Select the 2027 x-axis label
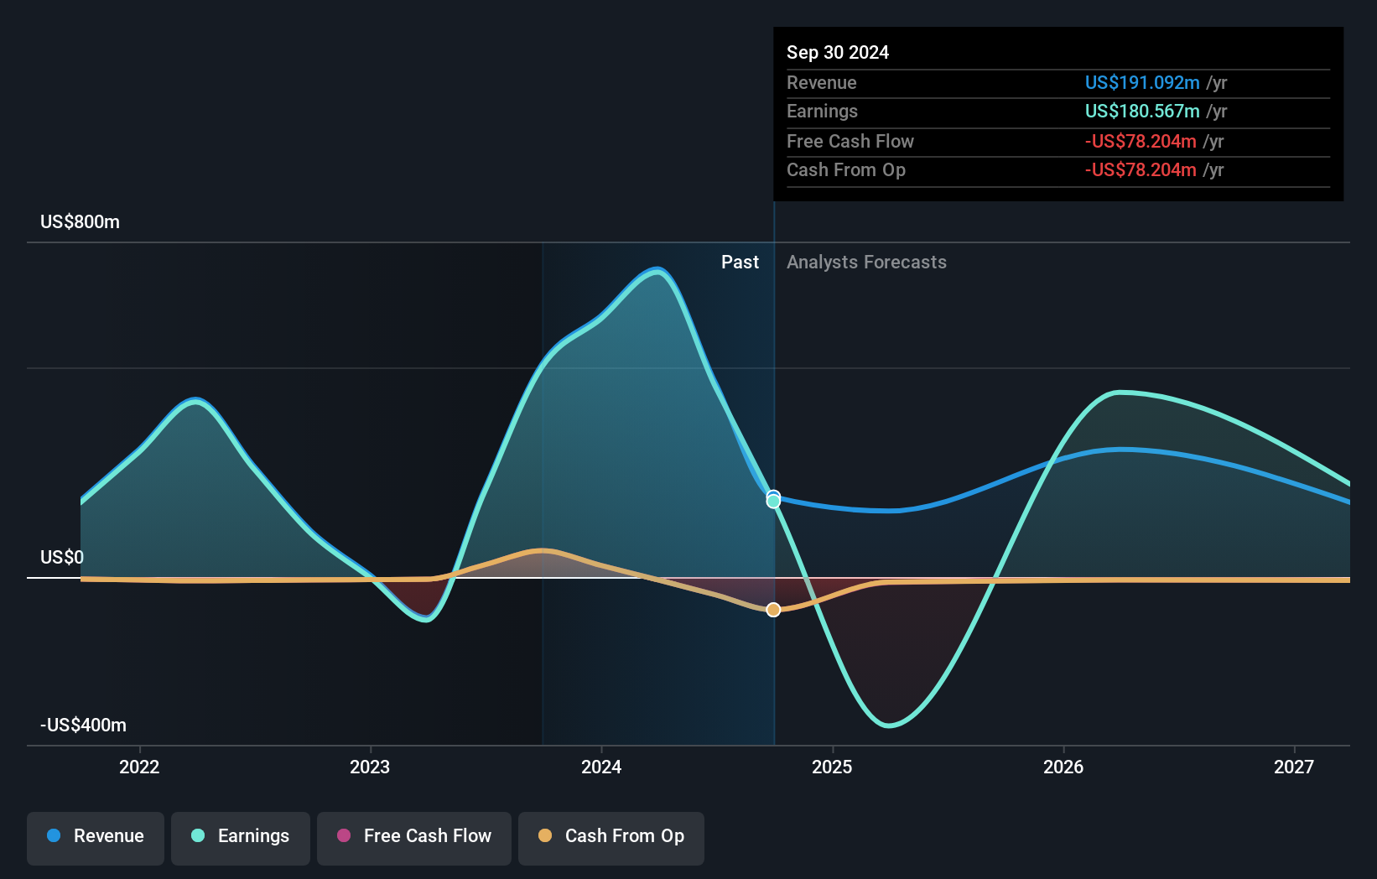Screen dimensions: 1377x879 point(1294,767)
